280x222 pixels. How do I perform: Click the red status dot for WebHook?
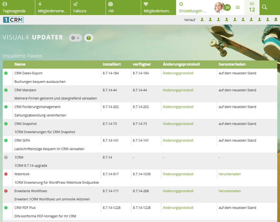click(6, 174)
